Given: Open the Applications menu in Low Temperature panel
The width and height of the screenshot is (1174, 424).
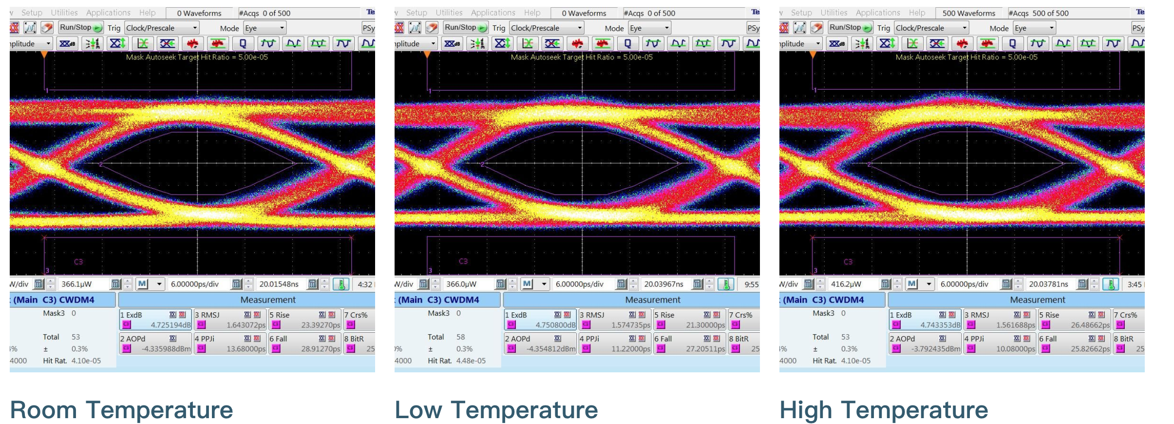Looking at the screenshot, I should (x=493, y=13).
